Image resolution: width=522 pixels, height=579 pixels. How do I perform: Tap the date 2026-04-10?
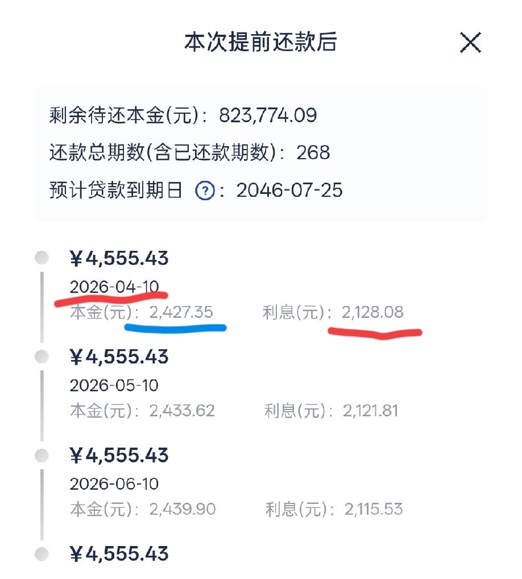[x=114, y=287]
